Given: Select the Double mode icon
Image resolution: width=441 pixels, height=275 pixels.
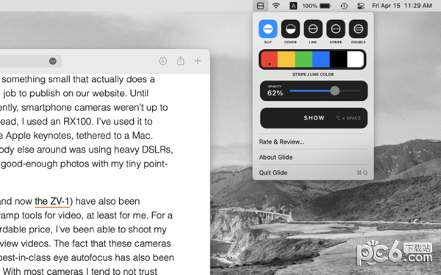Looking at the screenshot, I should point(359,29).
